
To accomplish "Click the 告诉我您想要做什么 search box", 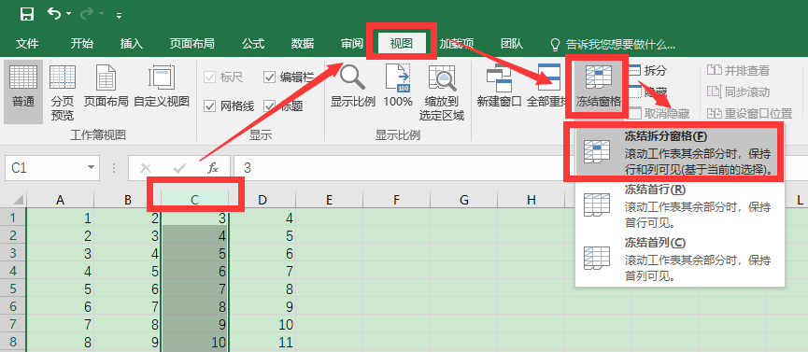I will pos(613,44).
